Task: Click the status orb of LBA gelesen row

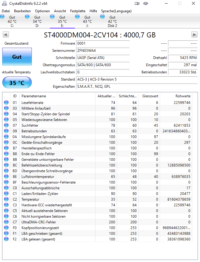Action: coord(6,239)
